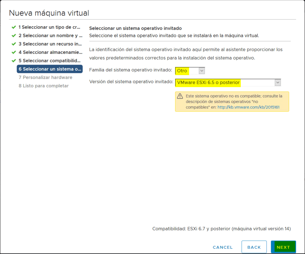Image resolution: width=305 pixels, height=254 pixels.
Task: Click the green checkmark beside step 3
Action: pyautogui.click(x=13, y=44)
